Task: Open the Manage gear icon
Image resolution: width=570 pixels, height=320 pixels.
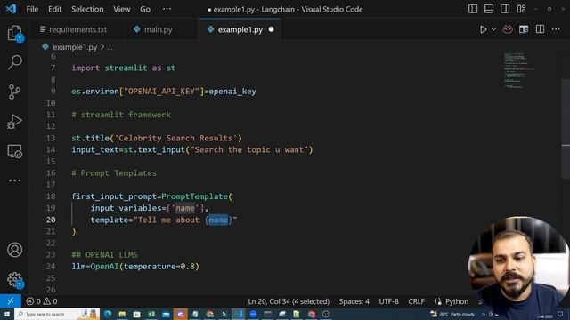Action: click(x=14, y=279)
